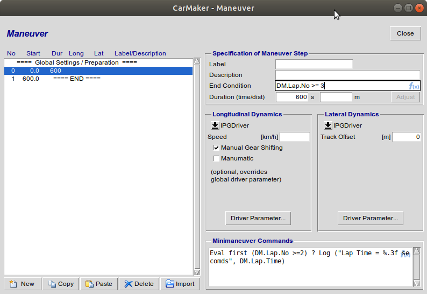Screen dimensions: 427x294
Task: Click the f(x) icon in Minimaneuver Commands box
Action: (x=405, y=254)
